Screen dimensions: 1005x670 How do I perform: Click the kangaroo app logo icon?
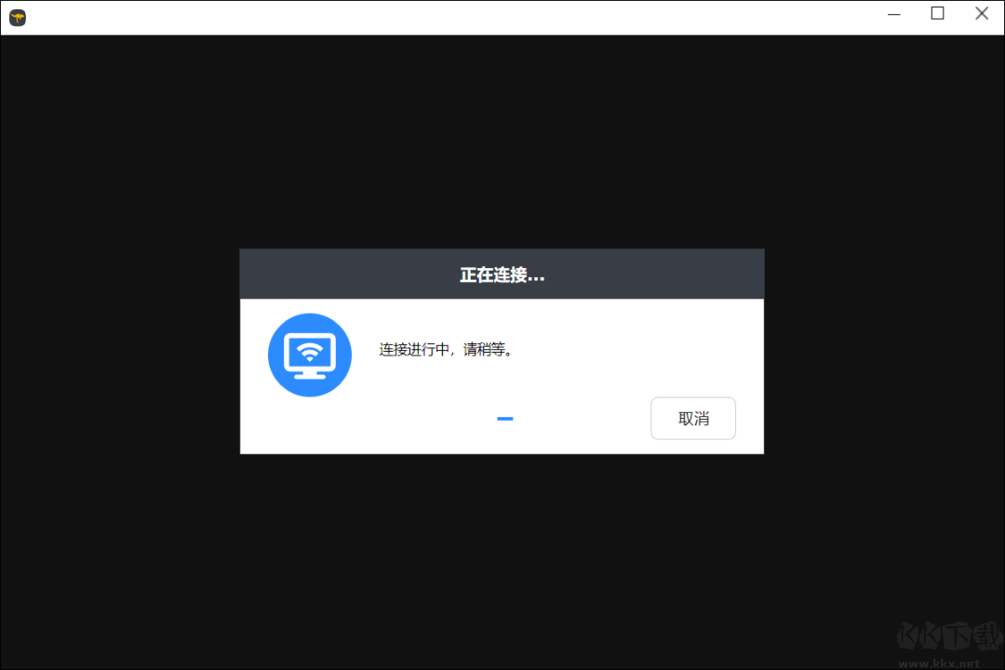click(x=17, y=17)
